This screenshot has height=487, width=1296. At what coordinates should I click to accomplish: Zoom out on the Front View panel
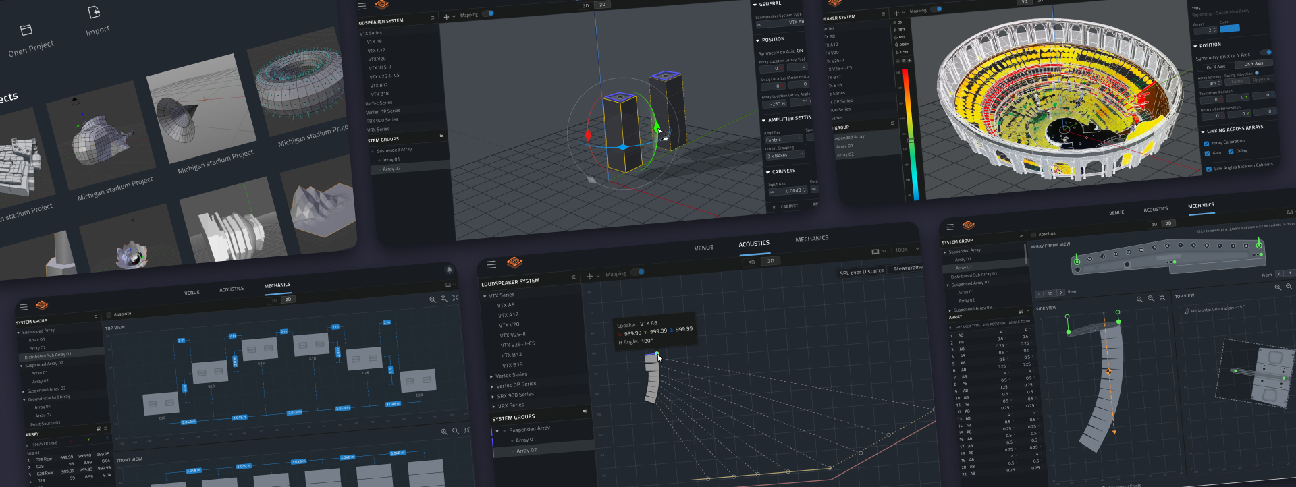[455, 431]
